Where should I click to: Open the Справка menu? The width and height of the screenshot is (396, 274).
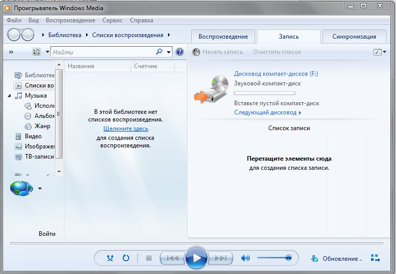(142, 20)
